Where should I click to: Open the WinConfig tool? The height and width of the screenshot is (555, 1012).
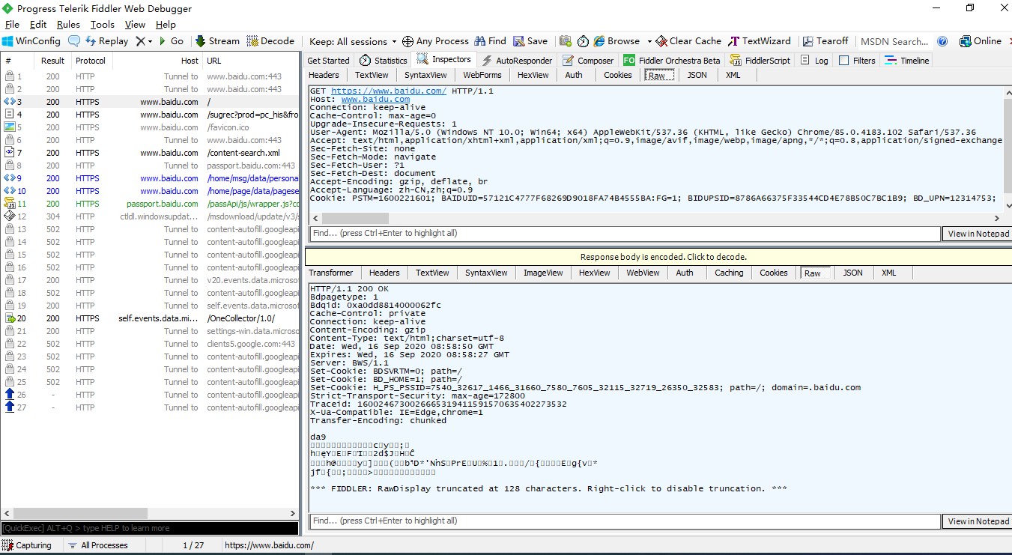31,41
